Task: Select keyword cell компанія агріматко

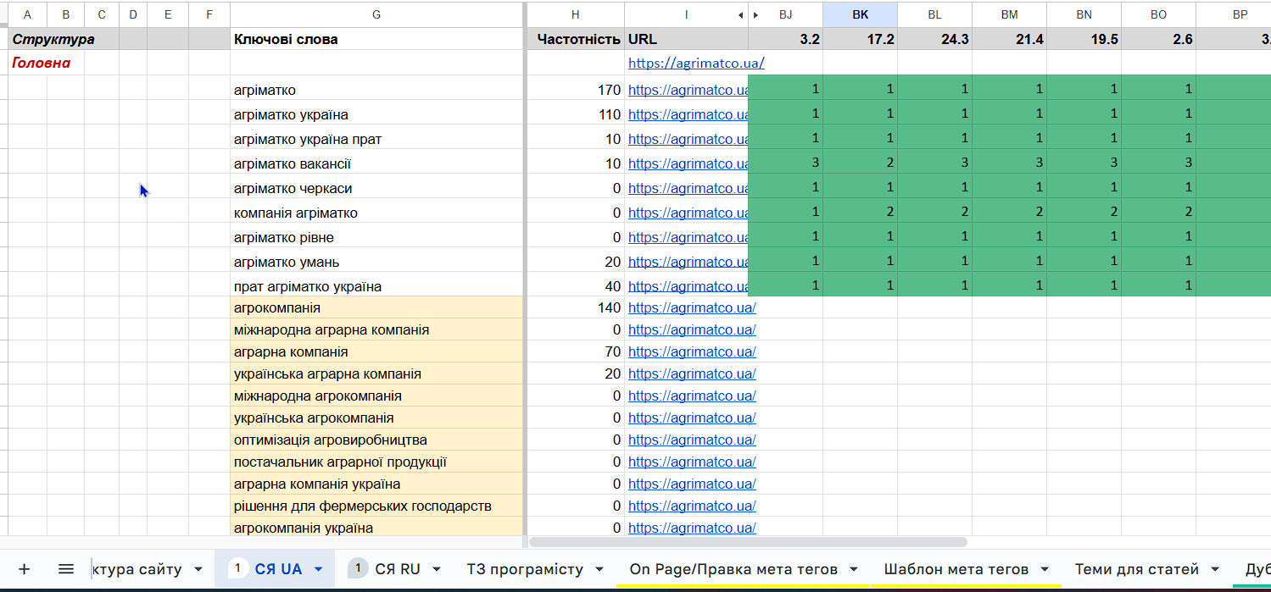Action: point(376,213)
